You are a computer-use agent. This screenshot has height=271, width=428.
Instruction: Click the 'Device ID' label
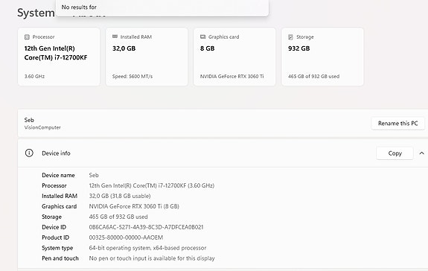tap(54, 227)
